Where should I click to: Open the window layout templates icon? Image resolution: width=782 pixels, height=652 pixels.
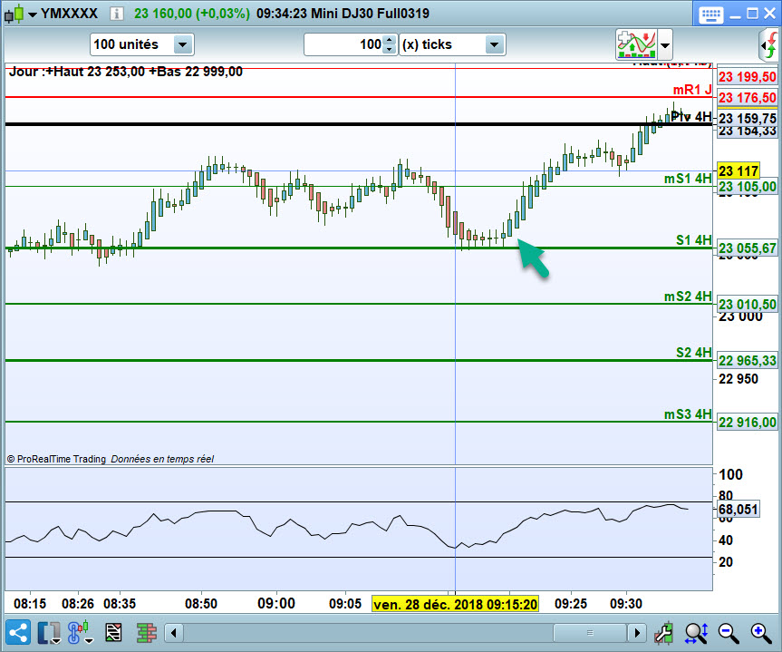coord(47,633)
